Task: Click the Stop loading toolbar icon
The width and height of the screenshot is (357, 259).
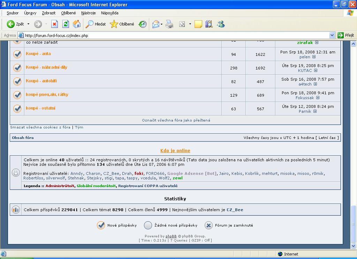Action: click(x=54, y=24)
